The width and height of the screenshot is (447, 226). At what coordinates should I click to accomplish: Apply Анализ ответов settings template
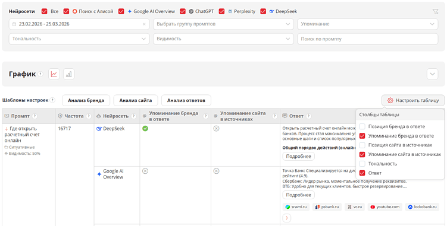(x=186, y=100)
